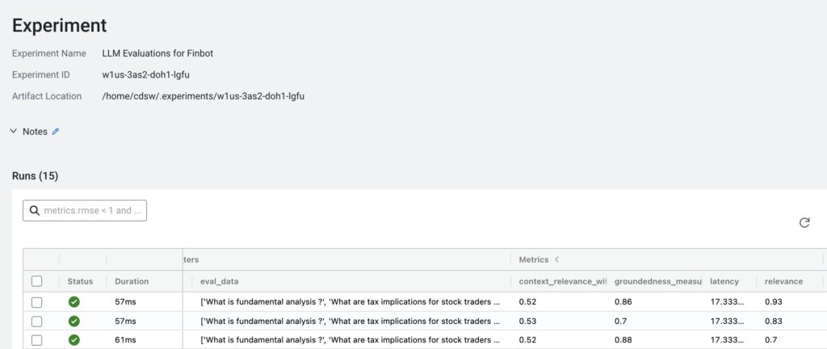The width and height of the screenshot is (827, 349).
Task: Click relevance value 0.83
Action: pos(773,321)
